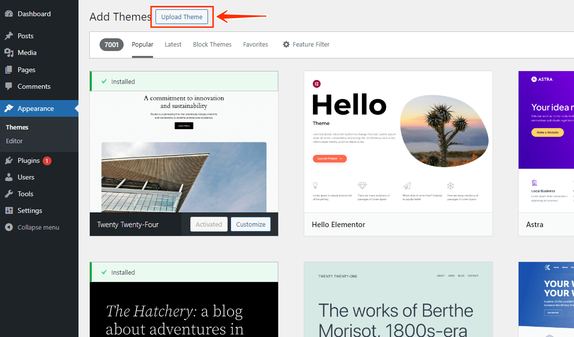Viewport: 574px width, 337px height.
Task: Click the Astra theme name
Action: [x=534, y=225]
